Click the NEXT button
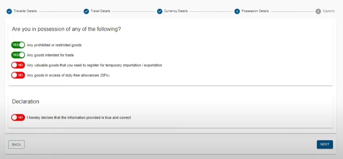Screen dimensions: 343x159 pos(325,145)
